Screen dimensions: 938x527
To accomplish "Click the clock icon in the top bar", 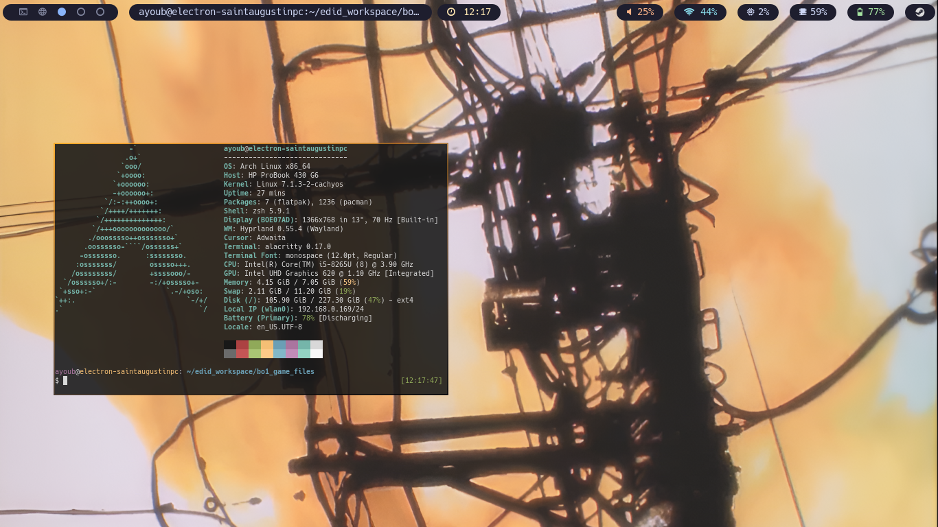I will (451, 12).
